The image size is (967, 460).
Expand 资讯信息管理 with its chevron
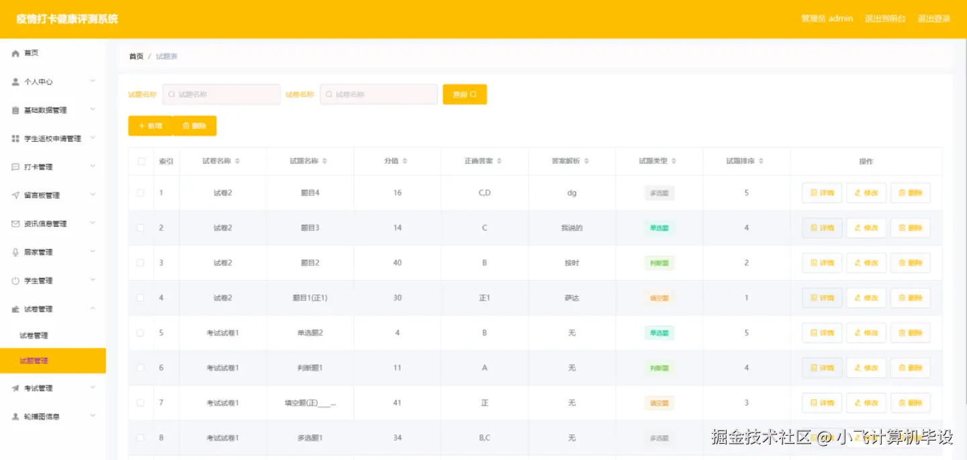coord(93,223)
